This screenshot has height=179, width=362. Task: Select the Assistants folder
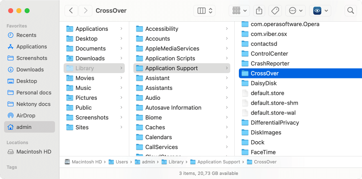(182, 88)
